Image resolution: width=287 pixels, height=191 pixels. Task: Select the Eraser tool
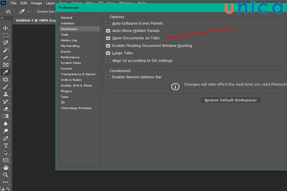tap(5, 109)
